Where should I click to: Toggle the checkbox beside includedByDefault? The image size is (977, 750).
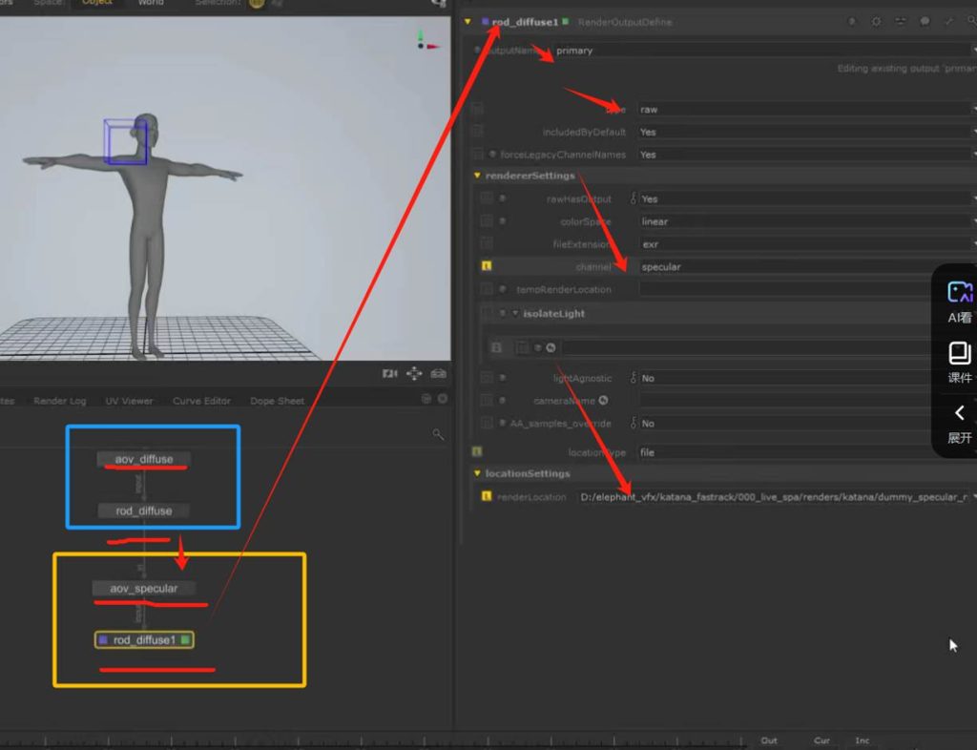tap(477, 132)
